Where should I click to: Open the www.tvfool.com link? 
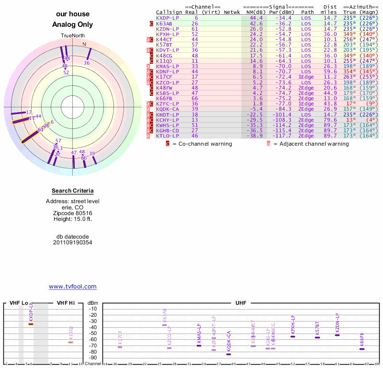click(x=73, y=287)
